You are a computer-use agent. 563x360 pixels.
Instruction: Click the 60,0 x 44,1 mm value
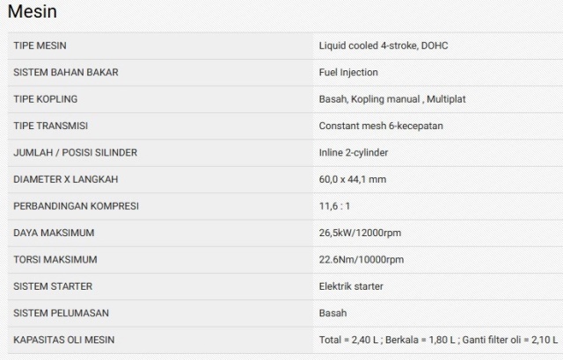(353, 179)
